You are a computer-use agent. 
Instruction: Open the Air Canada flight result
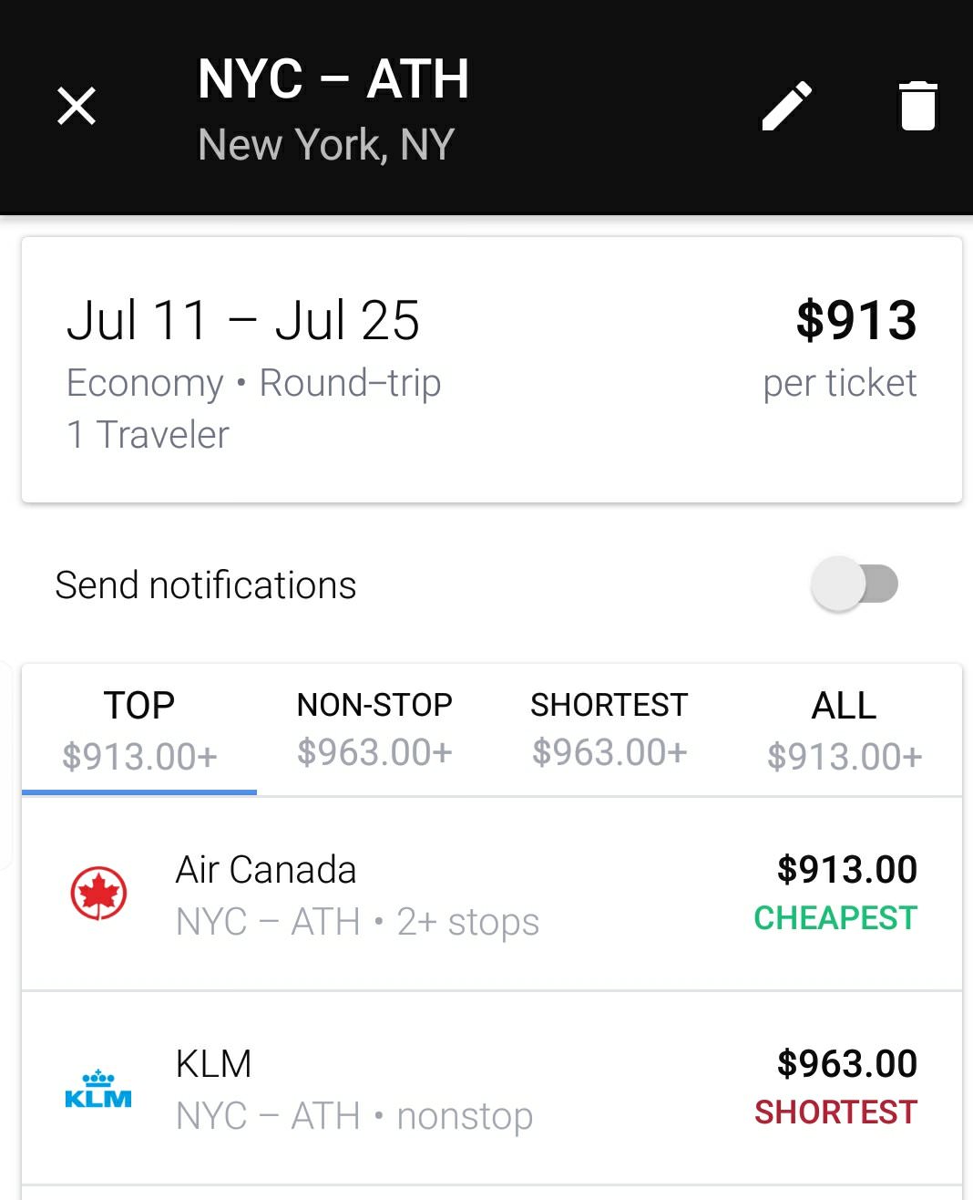[492, 895]
